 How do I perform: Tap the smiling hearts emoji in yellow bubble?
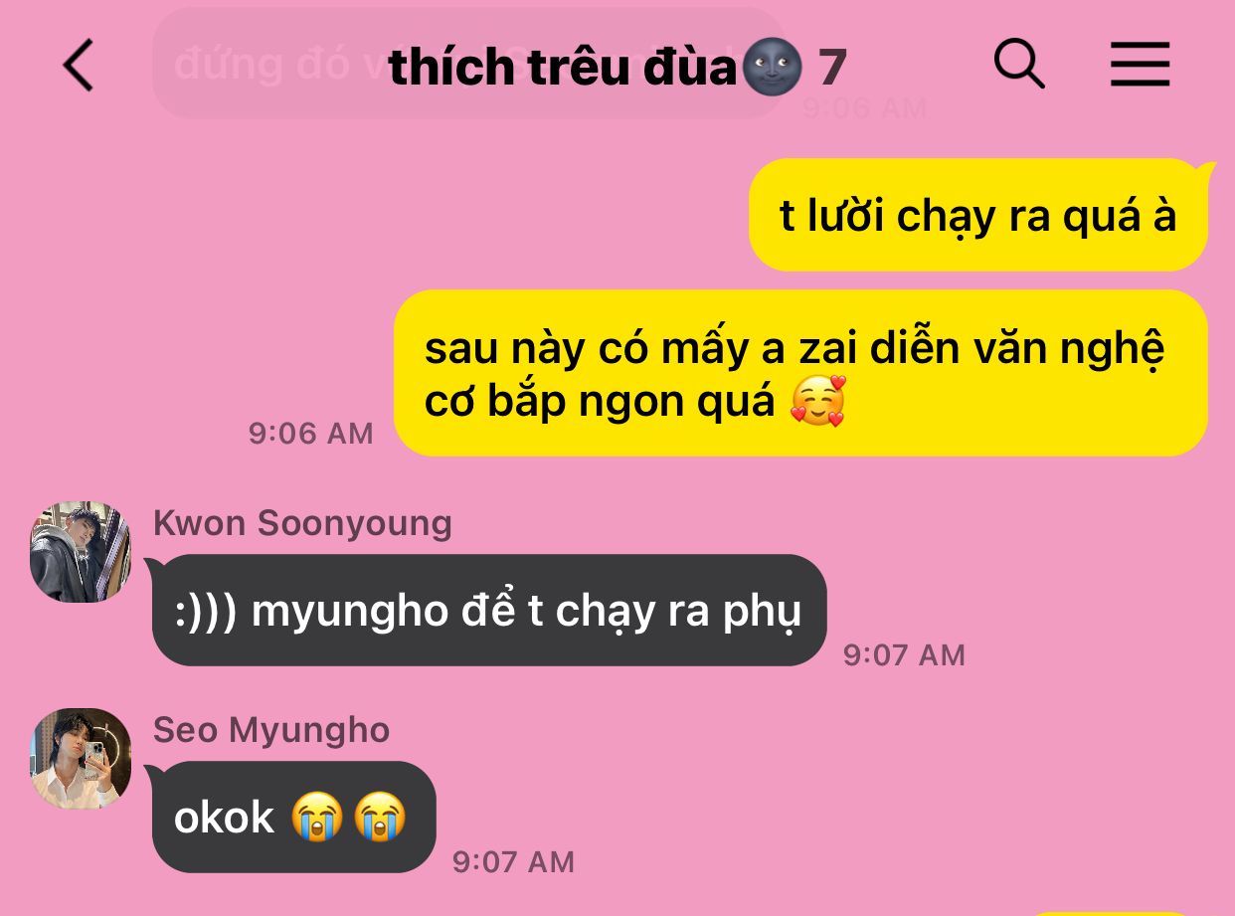pos(817,402)
